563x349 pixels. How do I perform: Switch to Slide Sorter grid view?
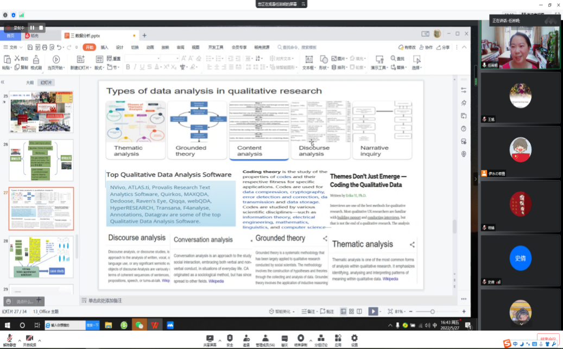pyautogui.click(x=351, y=312)
